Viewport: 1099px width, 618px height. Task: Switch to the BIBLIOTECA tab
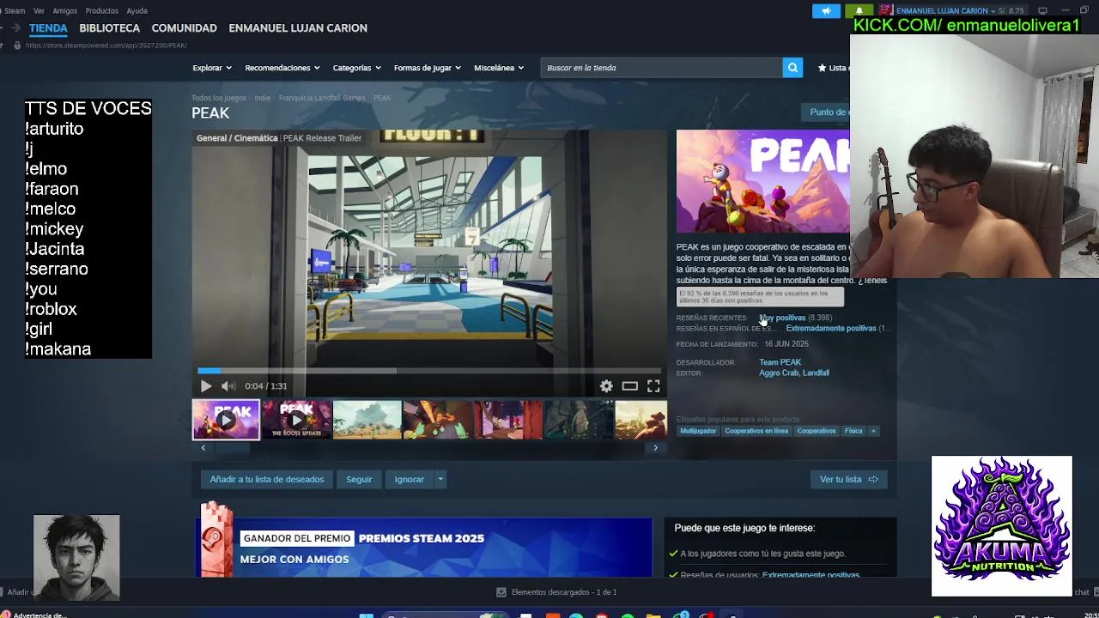click(x=109, y=28)
